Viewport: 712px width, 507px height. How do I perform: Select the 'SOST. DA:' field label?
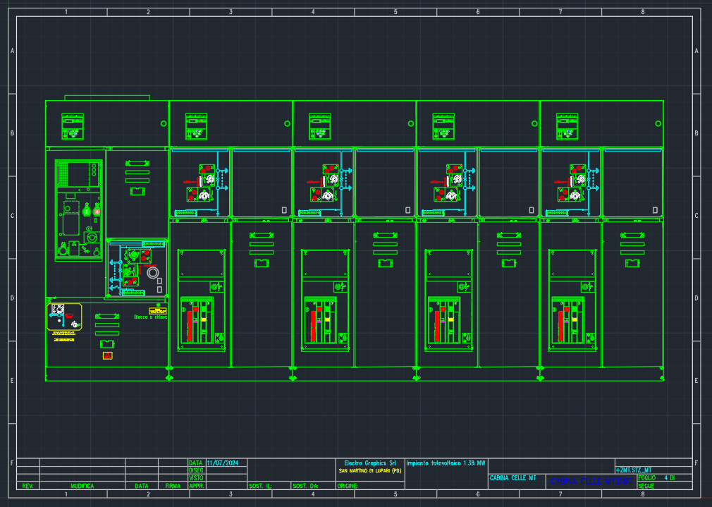[306, 486]
